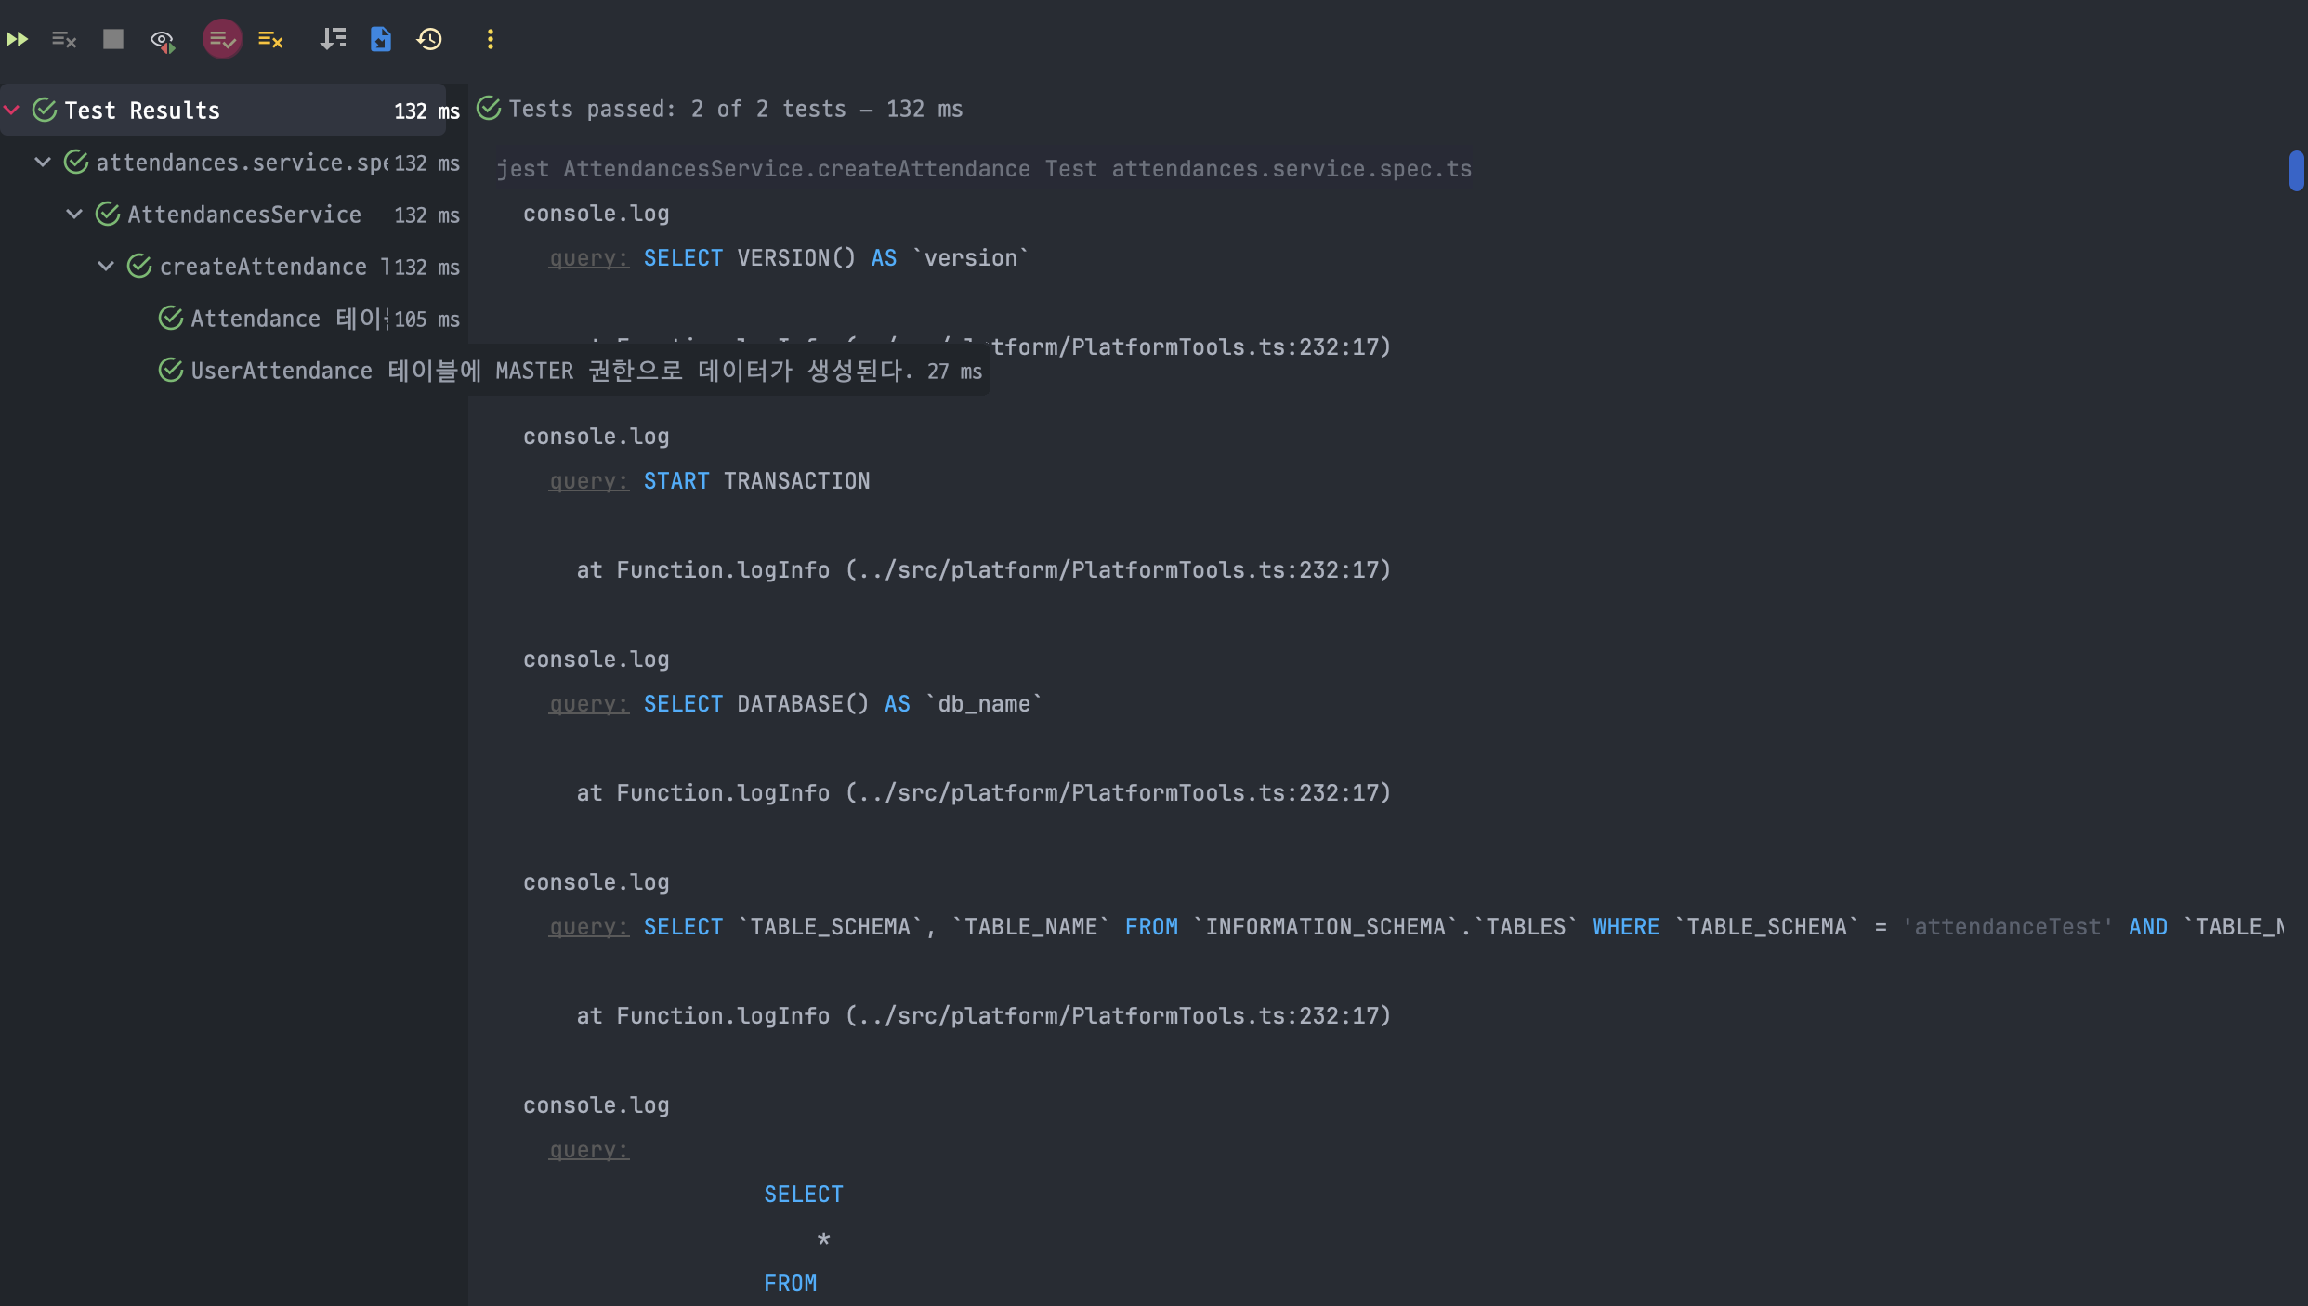Click the Tests passed status text
The image size is (2308, 1306).
[734, 110]
